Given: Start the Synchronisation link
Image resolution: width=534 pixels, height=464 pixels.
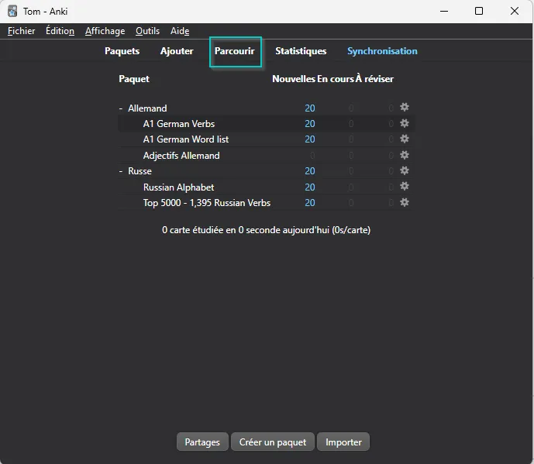Looking at the screenshot, I should [382, 51].
